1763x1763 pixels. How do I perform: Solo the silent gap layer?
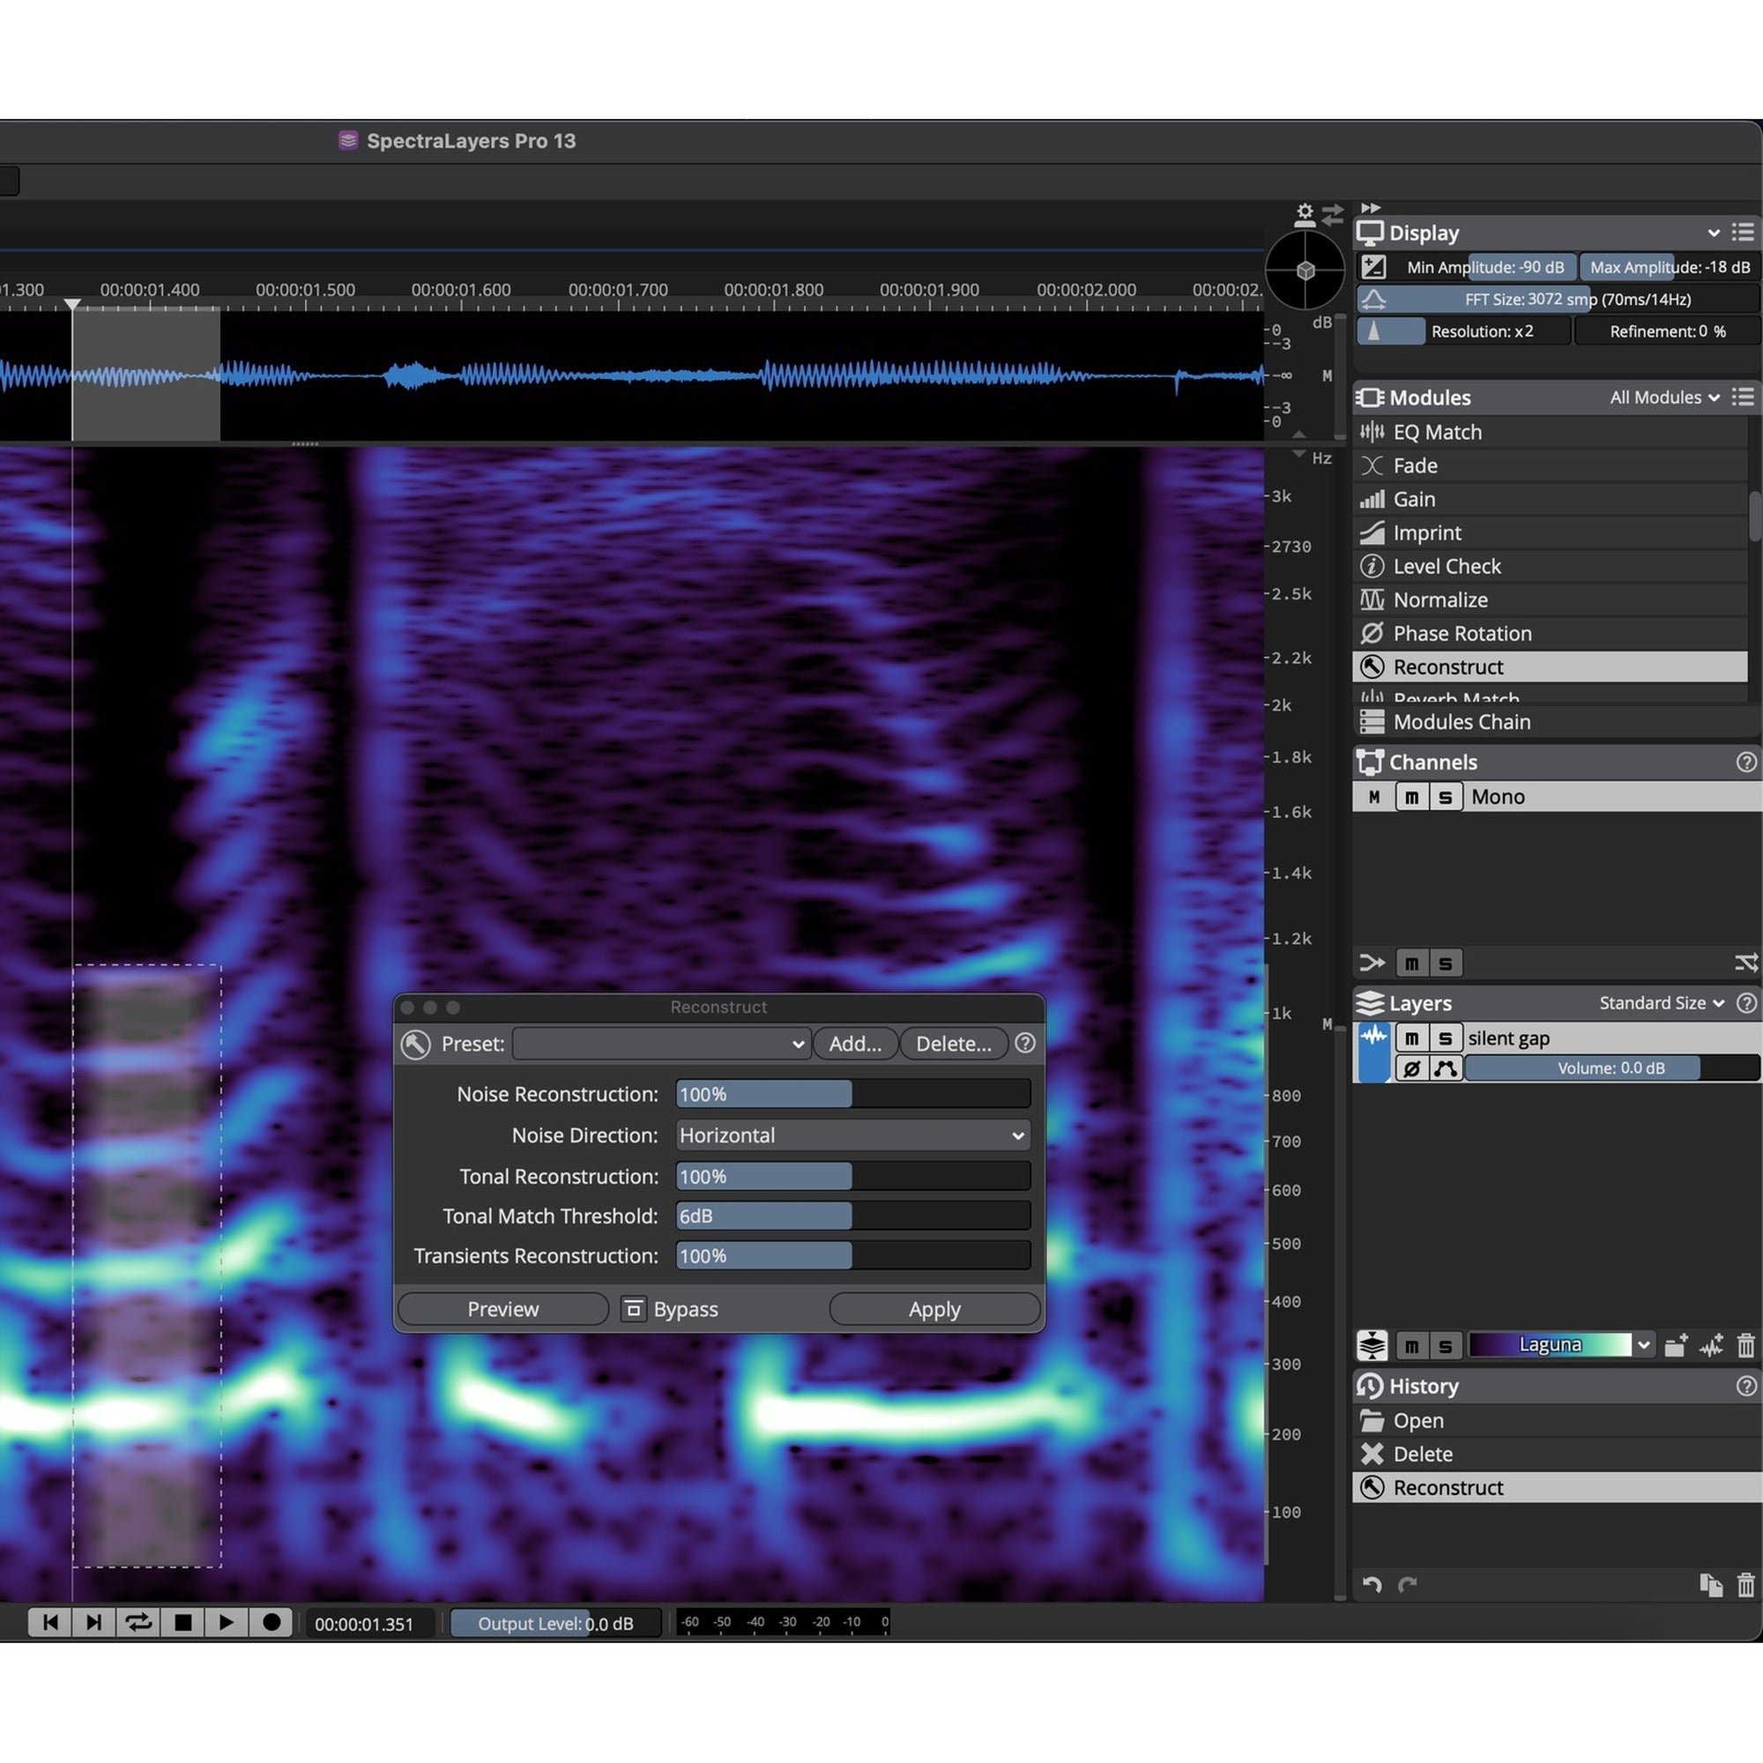(x=1446, y=1038)
